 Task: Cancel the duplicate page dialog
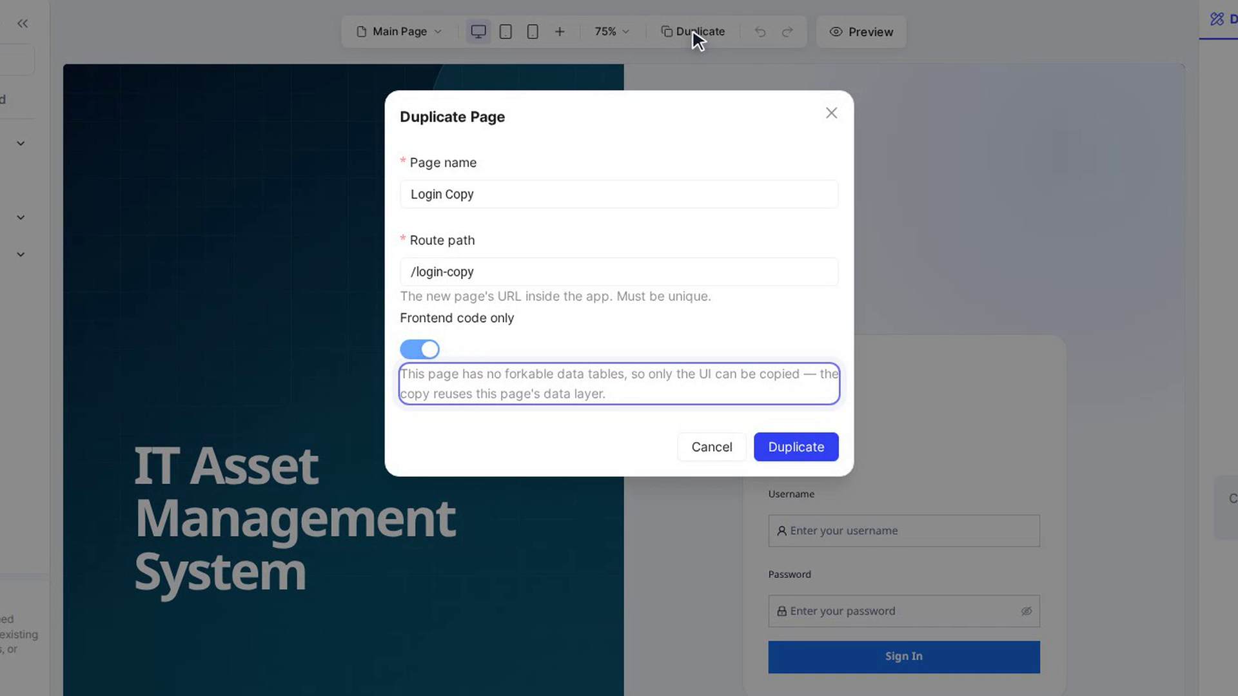711,447
